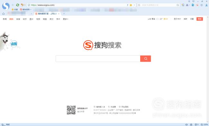Go back using the back arrow

(x=13, y=5)
